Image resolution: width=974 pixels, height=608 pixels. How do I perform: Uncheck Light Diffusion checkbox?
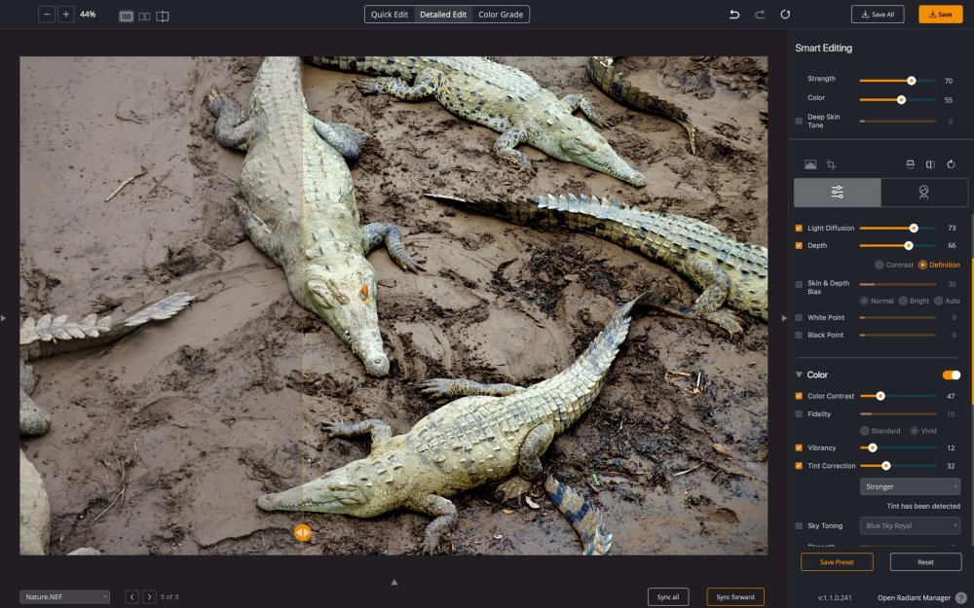[x=799, y=229]
